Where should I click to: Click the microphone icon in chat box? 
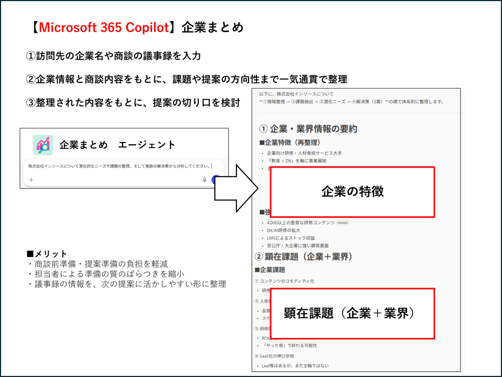point(205,180)
